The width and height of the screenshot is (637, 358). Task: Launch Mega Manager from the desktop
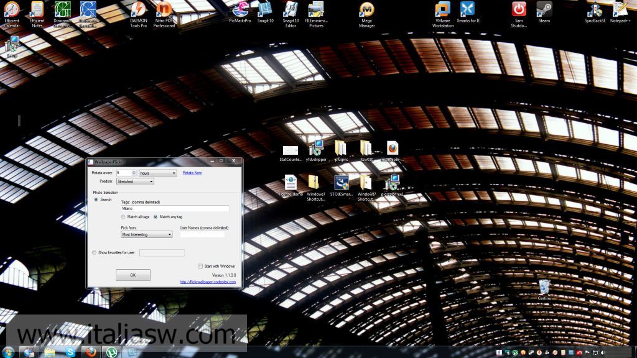(367, 14)
